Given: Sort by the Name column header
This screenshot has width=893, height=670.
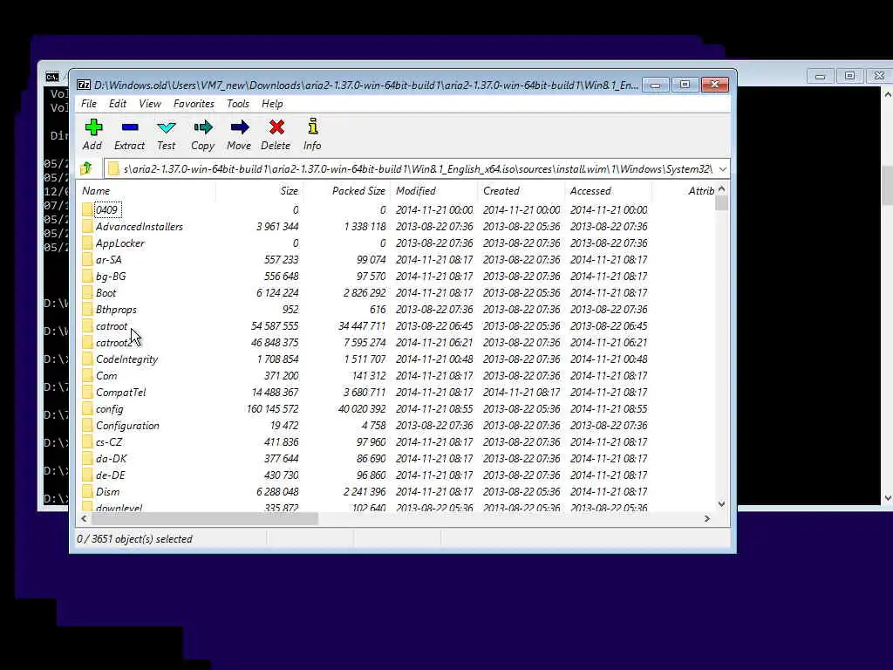Looking at the screenshot, I should click(147, 191).
